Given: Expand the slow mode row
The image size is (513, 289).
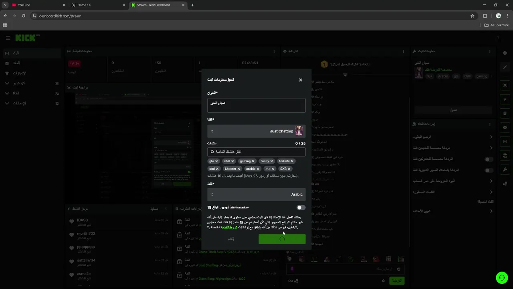Looking at the screenshot, I should 453,137.
